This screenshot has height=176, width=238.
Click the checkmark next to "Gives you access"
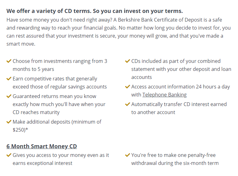point(9,155)
